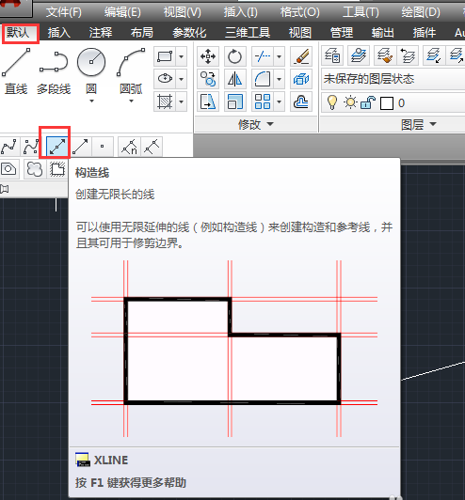This screenshot has width=465, height=500.
Task: Open the 文件(F) menu
Action: click(64, 12)
